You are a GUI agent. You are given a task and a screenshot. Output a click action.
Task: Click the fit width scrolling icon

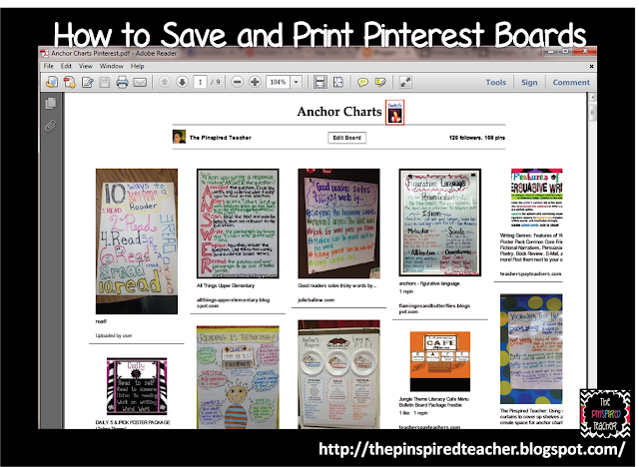pos(319,82)
